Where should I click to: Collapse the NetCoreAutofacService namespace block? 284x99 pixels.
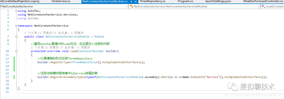(x=17, y=26)
